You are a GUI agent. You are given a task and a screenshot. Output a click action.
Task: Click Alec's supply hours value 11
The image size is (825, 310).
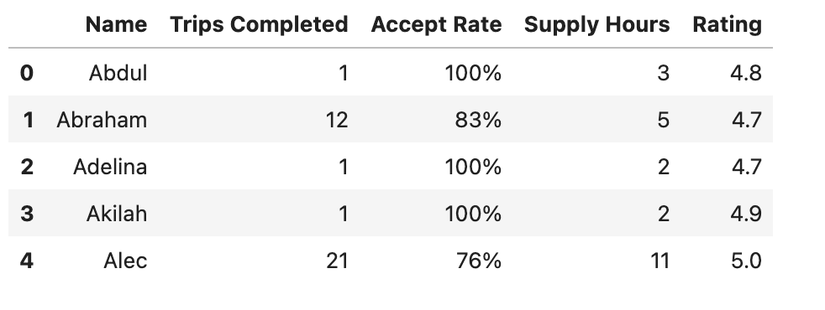[659, 261]
